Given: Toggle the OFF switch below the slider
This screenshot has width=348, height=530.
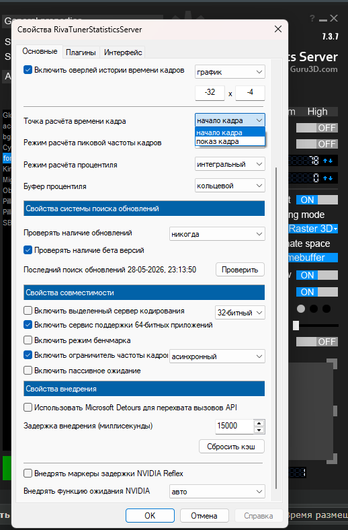Looking at the screenshot, I should point(317,342).
